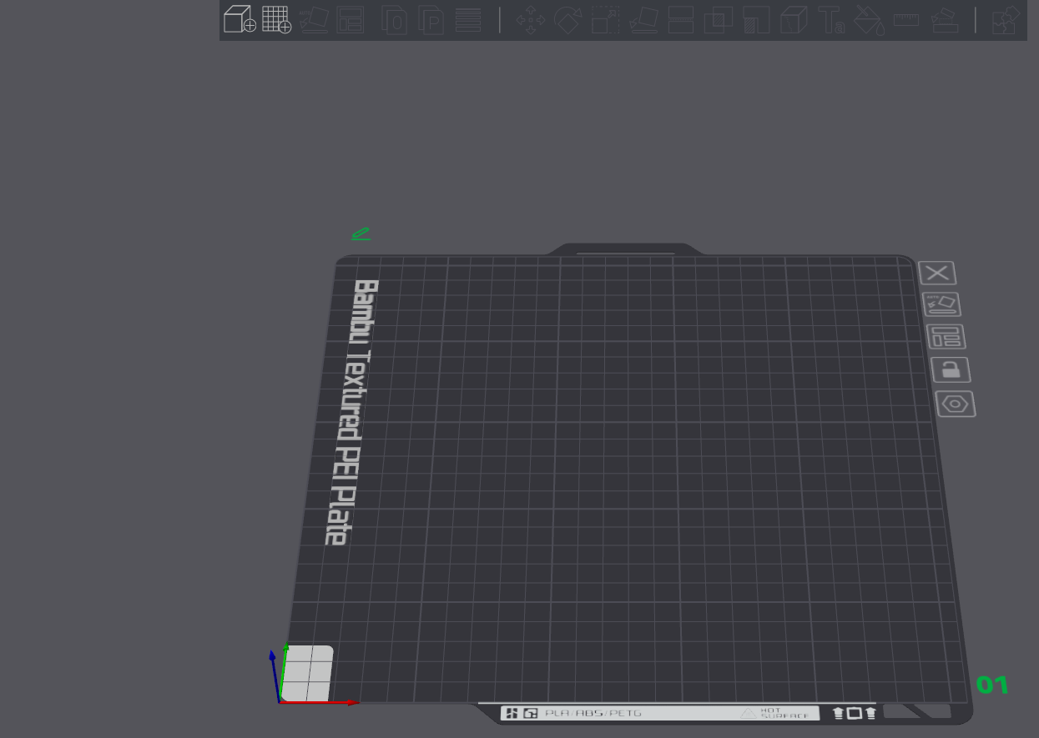Click the Add model cube icon
The width and height of the screenshot is (1039, 738).
coord(240,19)
